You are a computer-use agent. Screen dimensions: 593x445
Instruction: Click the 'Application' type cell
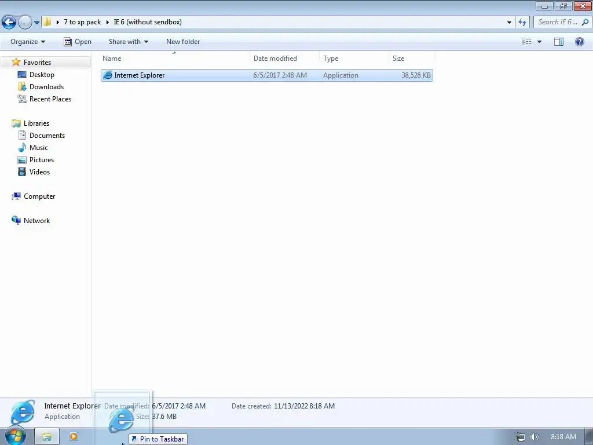click(x=341, y=75)
